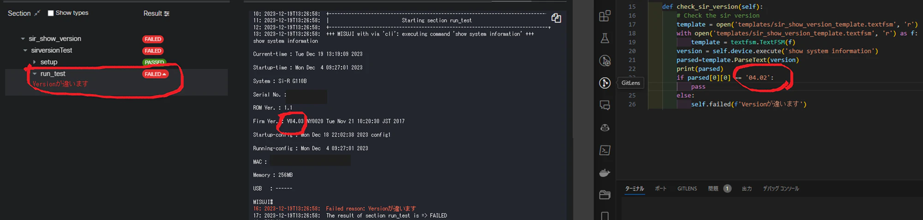Image resolution: width=923 pixels, height=220 pixels.
Task: Open the GitLens Inspect icon above GitLens
Action: 605,61
